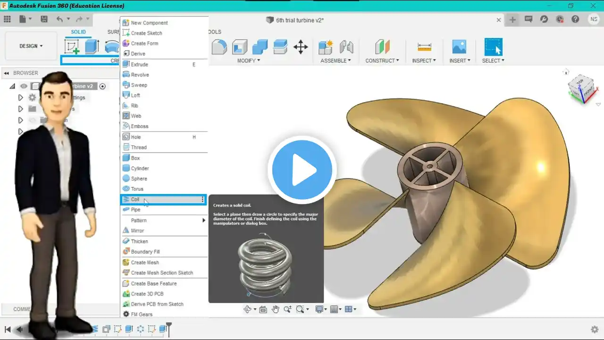Collapse the Browser panel arrows
The height and width of the screenshot is (340, 604).
pyautogui.click(x=7, y=73)
